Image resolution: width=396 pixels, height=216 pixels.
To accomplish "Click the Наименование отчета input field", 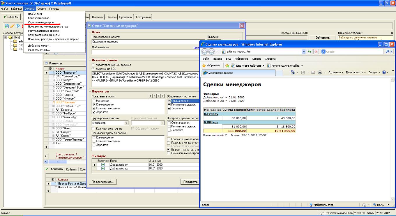I will [x=148, y=42].
